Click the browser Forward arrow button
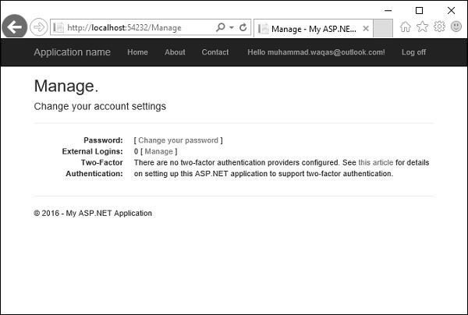468x315 pixels. [39, 27]
